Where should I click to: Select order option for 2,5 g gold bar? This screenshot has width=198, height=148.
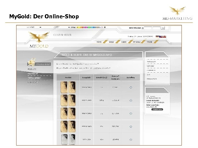point(131,100)
